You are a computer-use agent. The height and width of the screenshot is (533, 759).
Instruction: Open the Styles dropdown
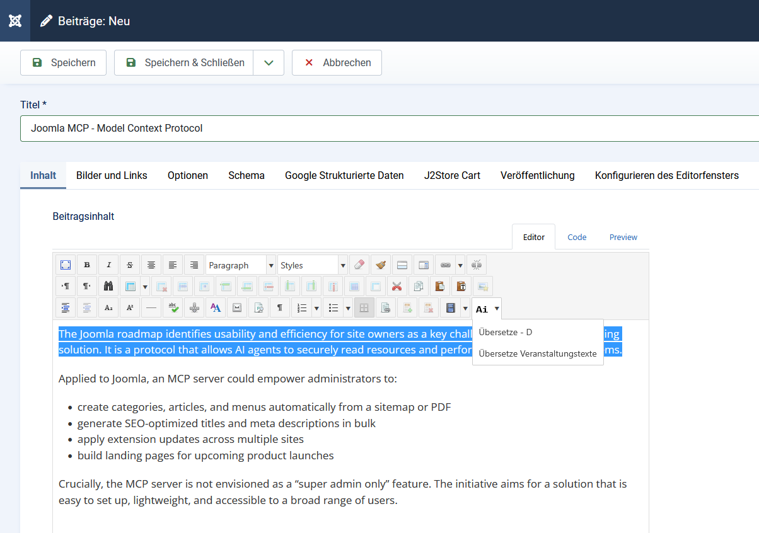[312, 265]
